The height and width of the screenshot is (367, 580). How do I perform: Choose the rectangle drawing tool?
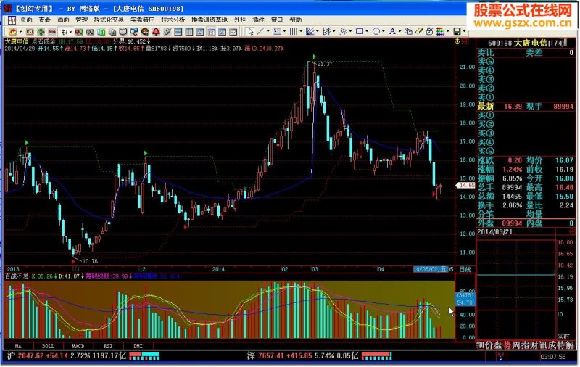(x=359, y=31)
